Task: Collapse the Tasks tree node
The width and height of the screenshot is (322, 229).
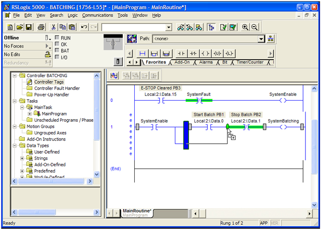Action: [x=15, y=101]
